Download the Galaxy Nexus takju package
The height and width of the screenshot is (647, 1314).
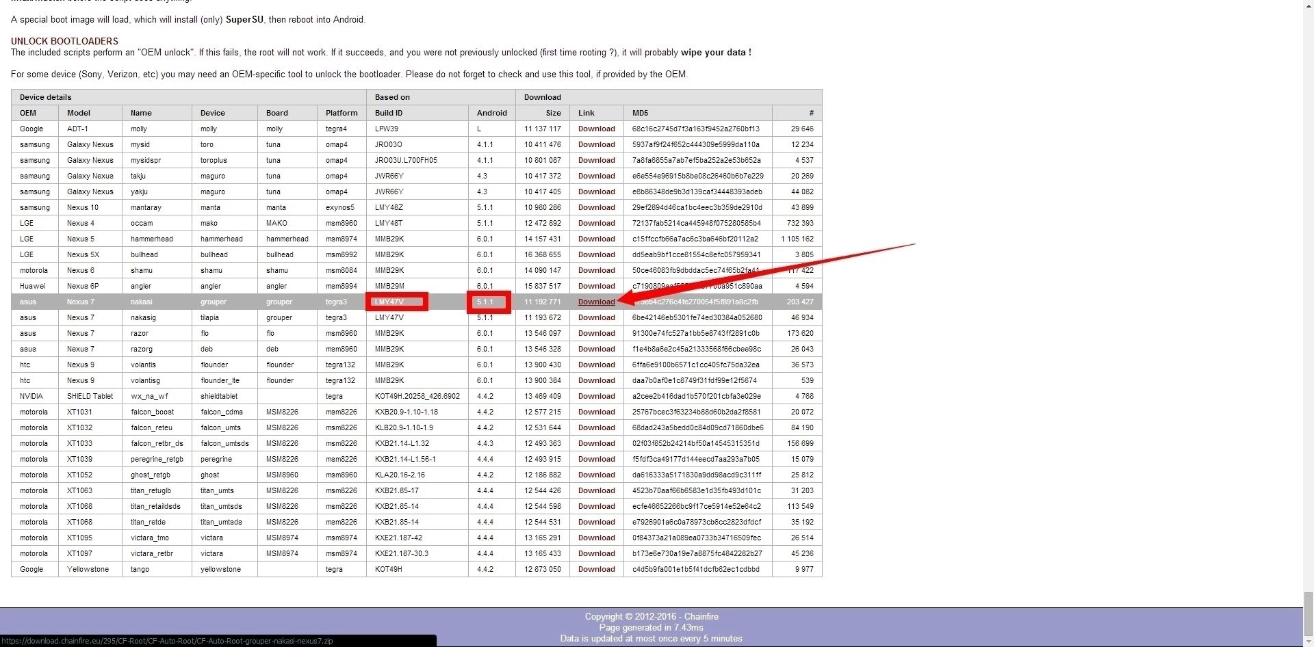coord(596,176)
